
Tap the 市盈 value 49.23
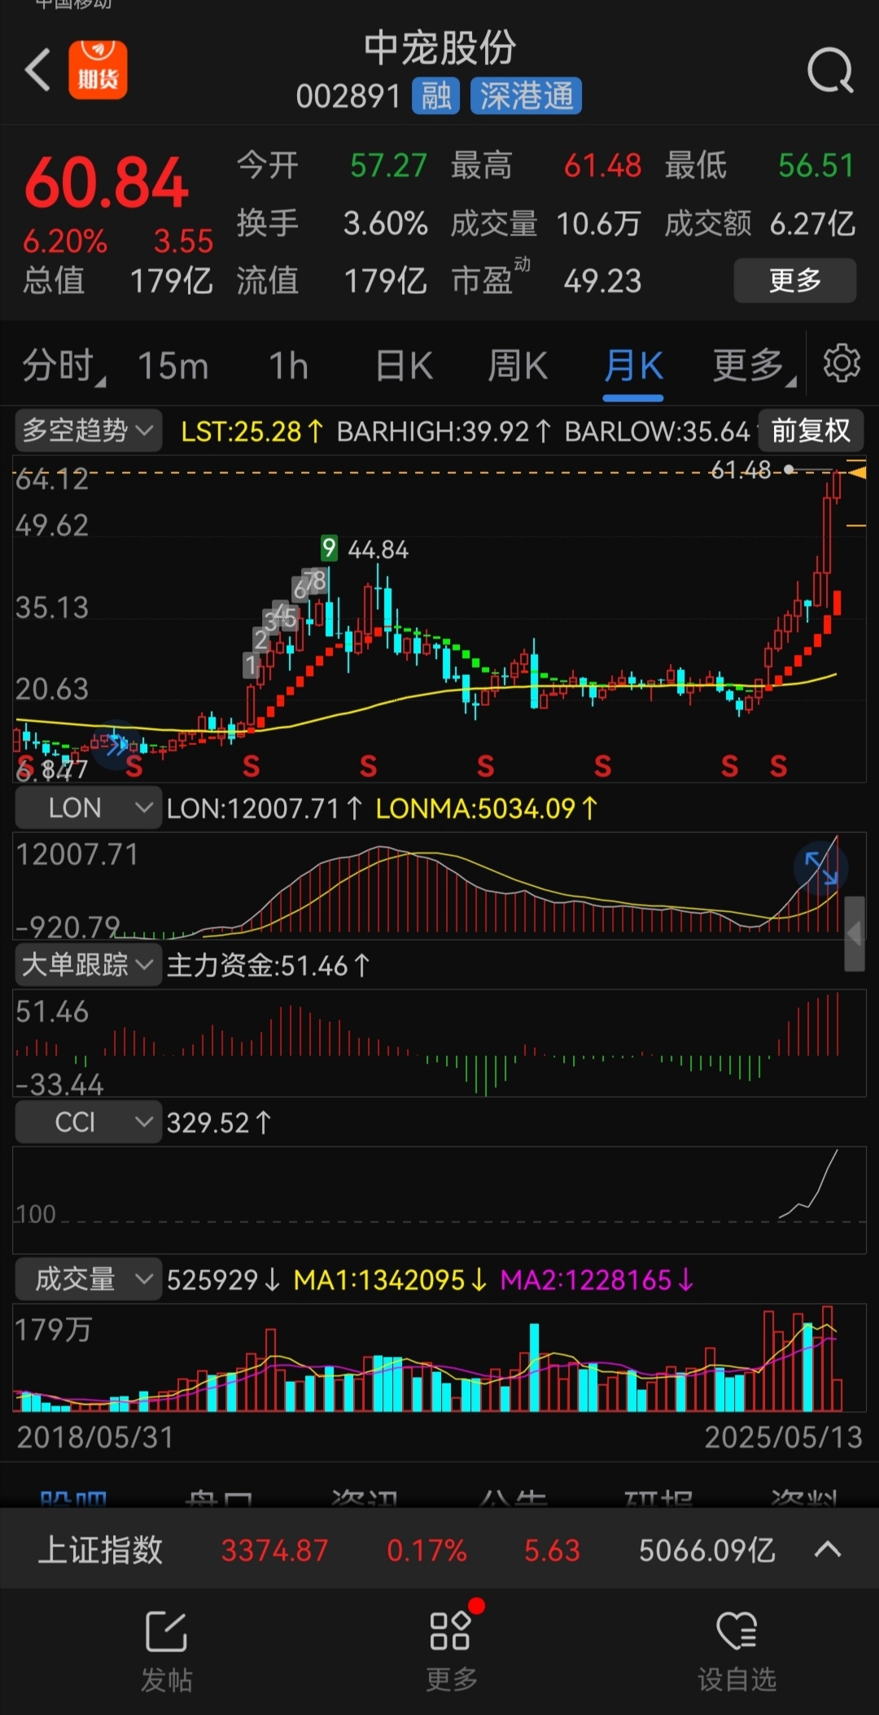tap(602, 281)
